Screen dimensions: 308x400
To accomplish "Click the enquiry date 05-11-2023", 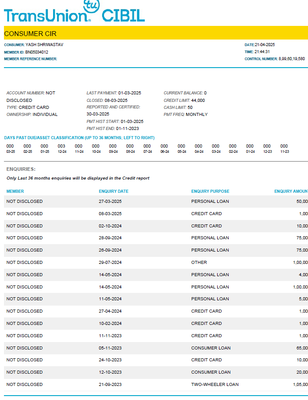I will [110, 348].
